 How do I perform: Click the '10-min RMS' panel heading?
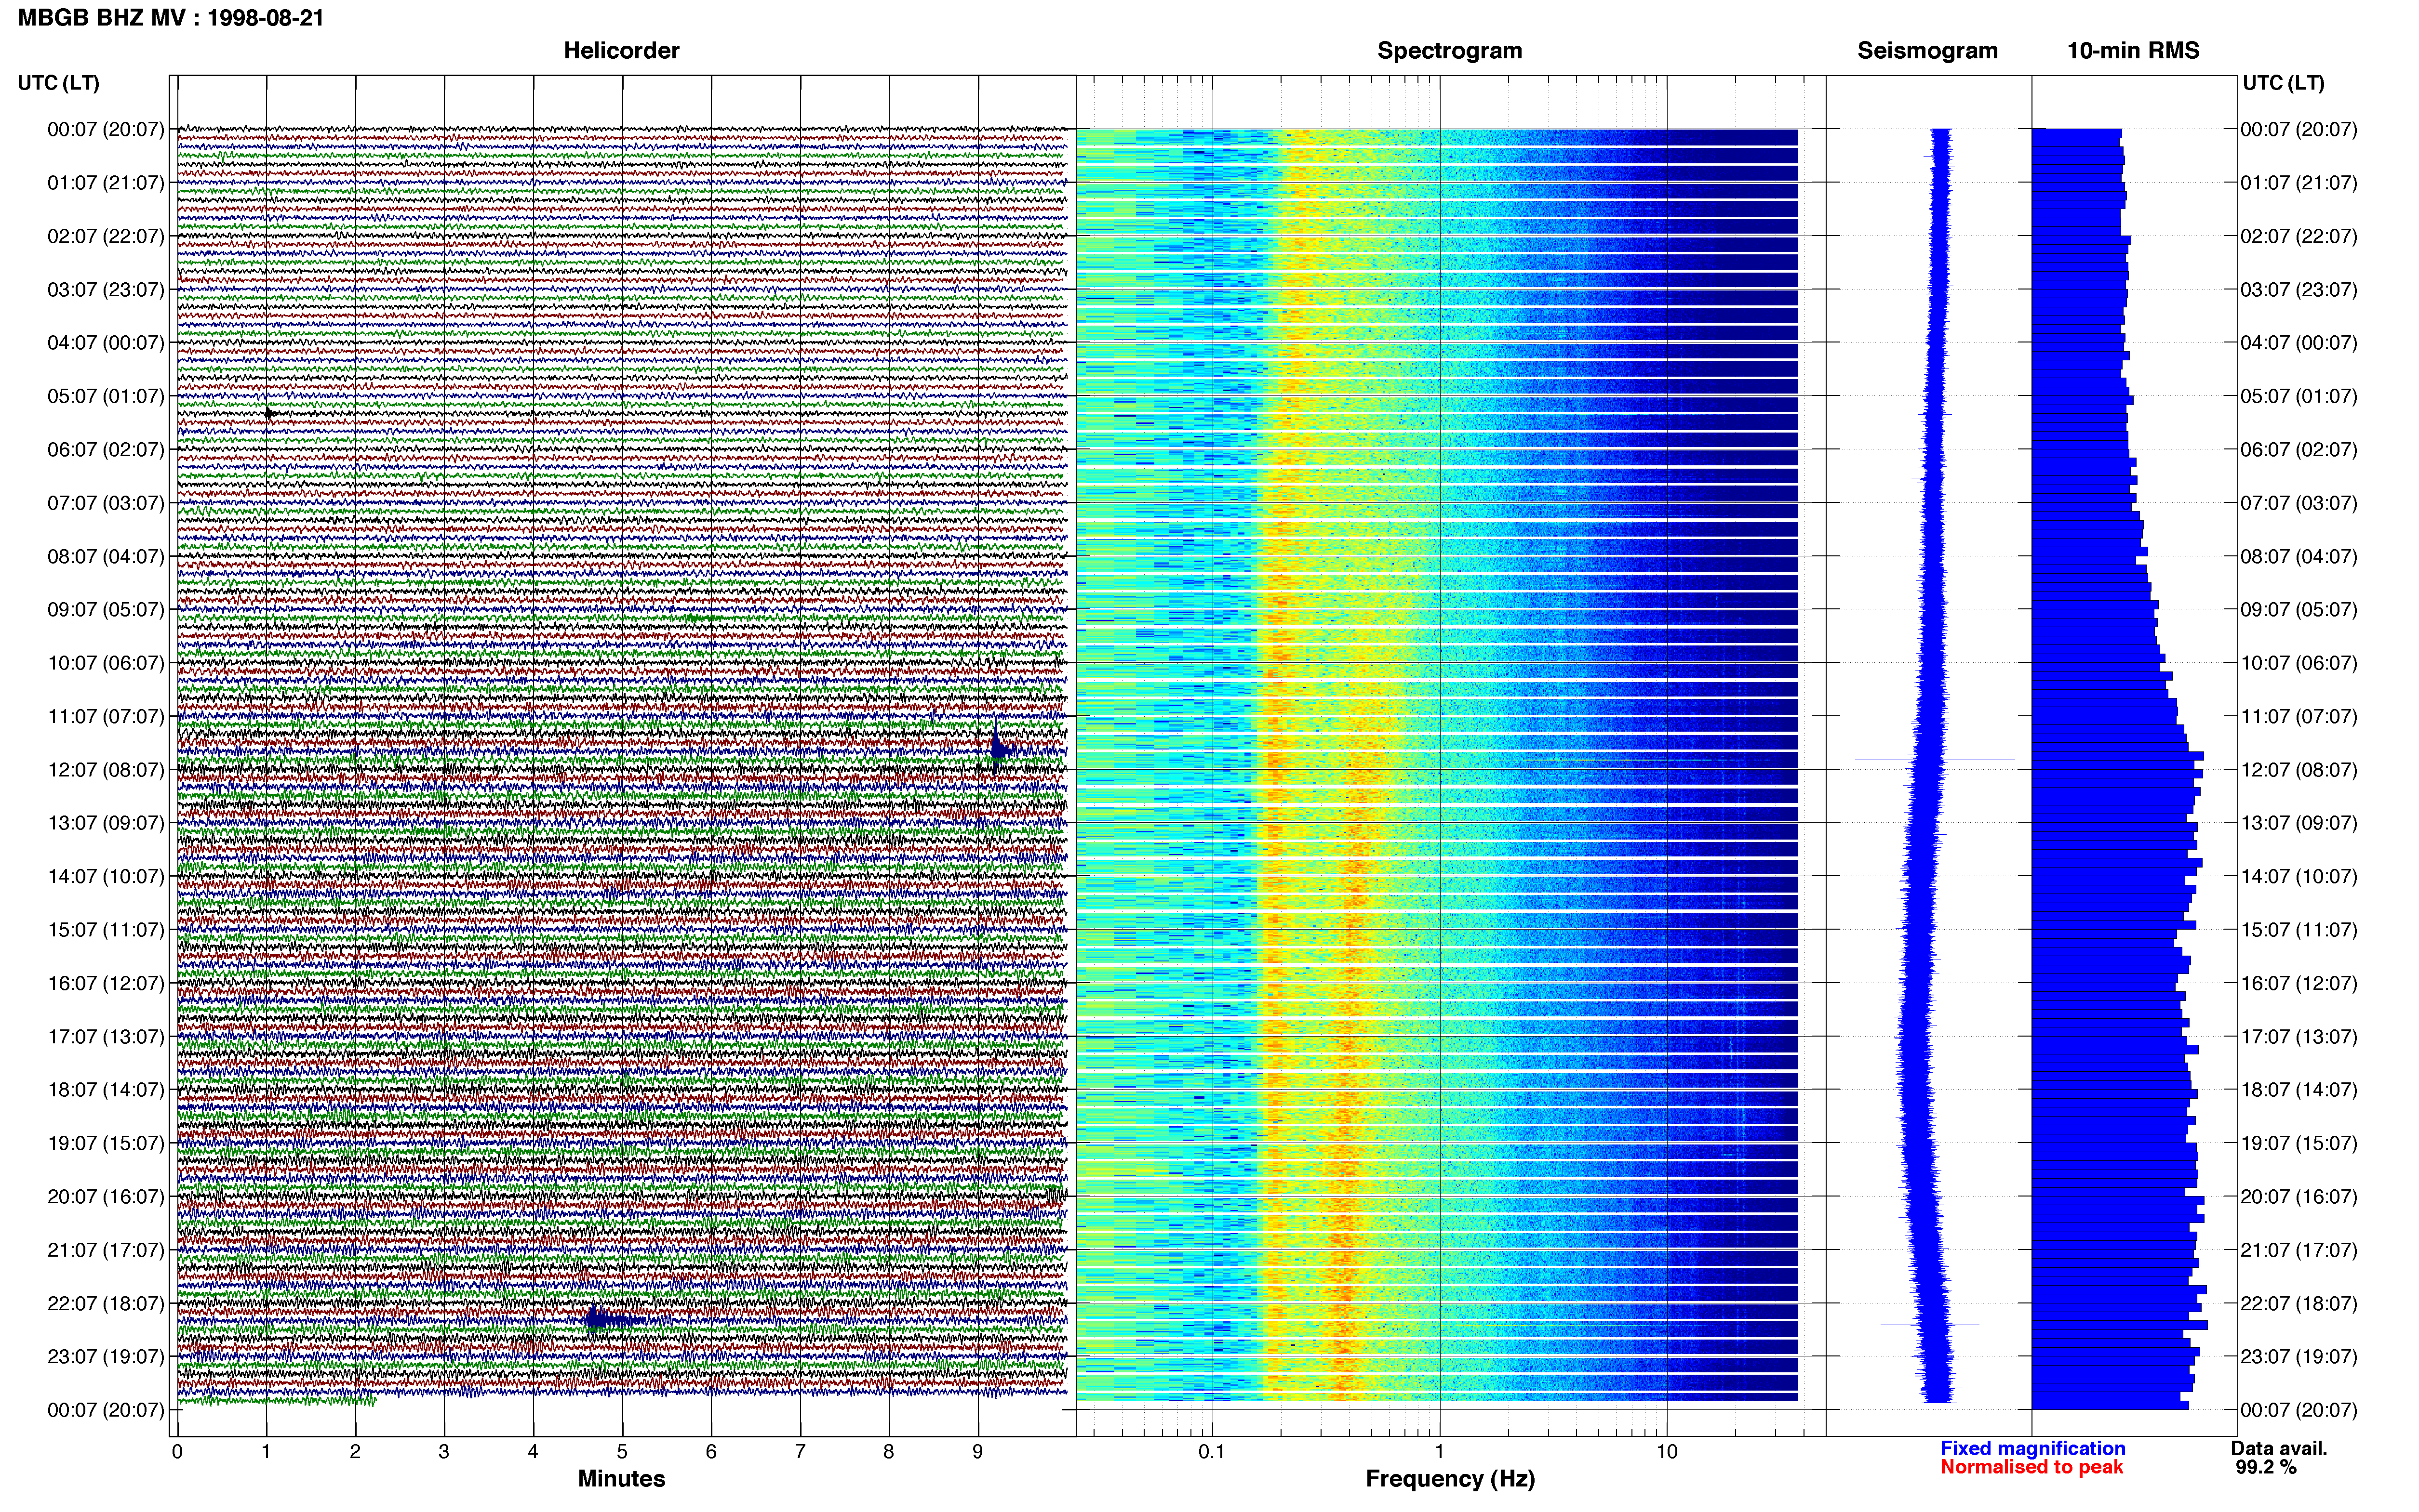click(x=2133, y=51)
